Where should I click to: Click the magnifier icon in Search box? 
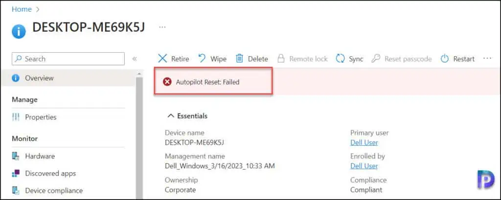pos(19,59)
